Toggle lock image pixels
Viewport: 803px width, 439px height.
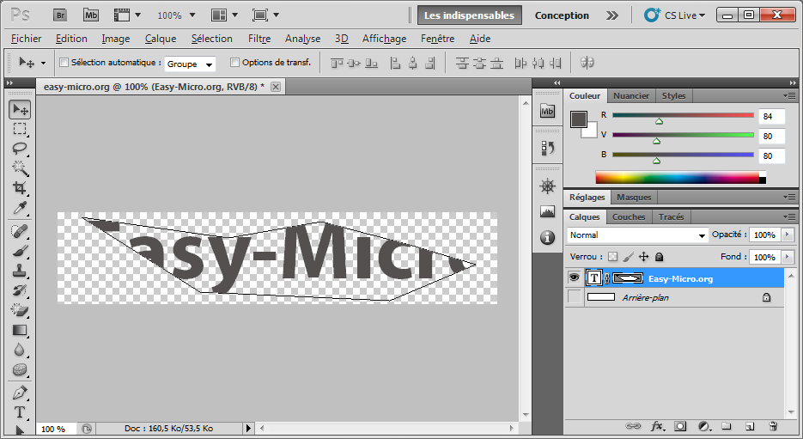tap(629, 257)
